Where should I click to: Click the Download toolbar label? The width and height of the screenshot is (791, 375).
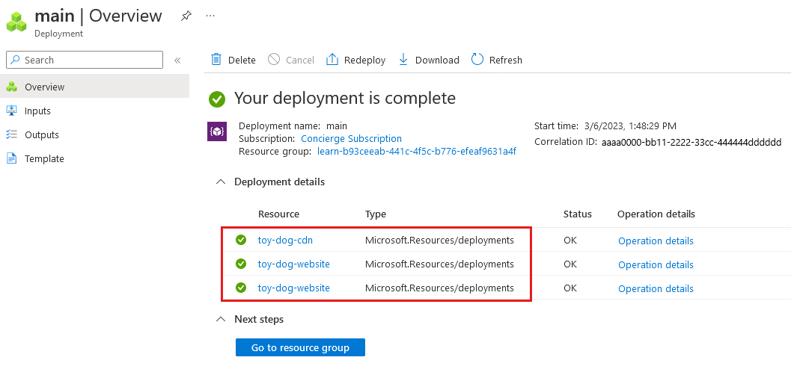437,60
